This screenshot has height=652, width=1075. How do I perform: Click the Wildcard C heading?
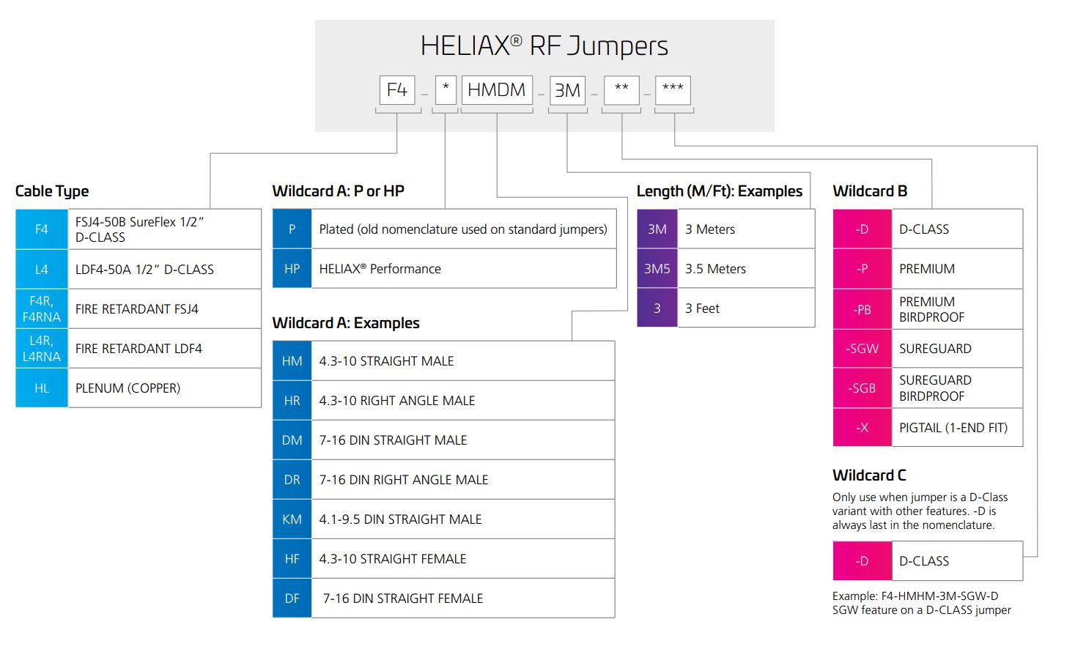click(x=869, y=475)
